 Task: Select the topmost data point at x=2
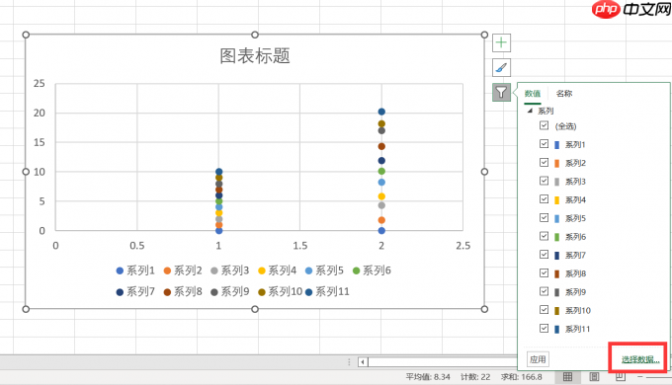tap(381, 112)
